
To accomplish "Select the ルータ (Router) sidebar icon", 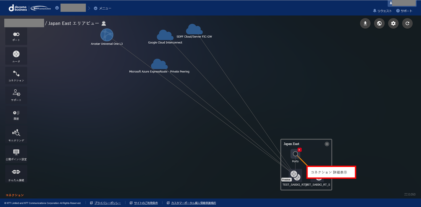I will [x=16, y=56].
